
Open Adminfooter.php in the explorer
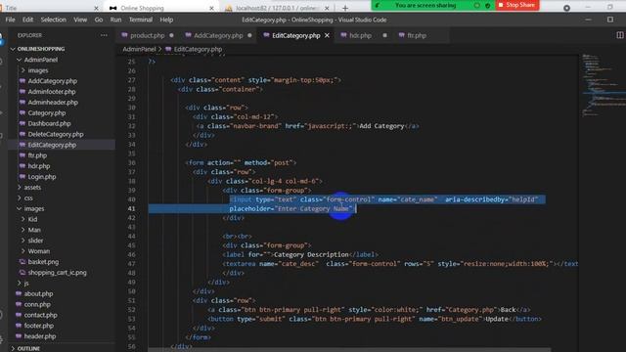click(x=52, y=91)
